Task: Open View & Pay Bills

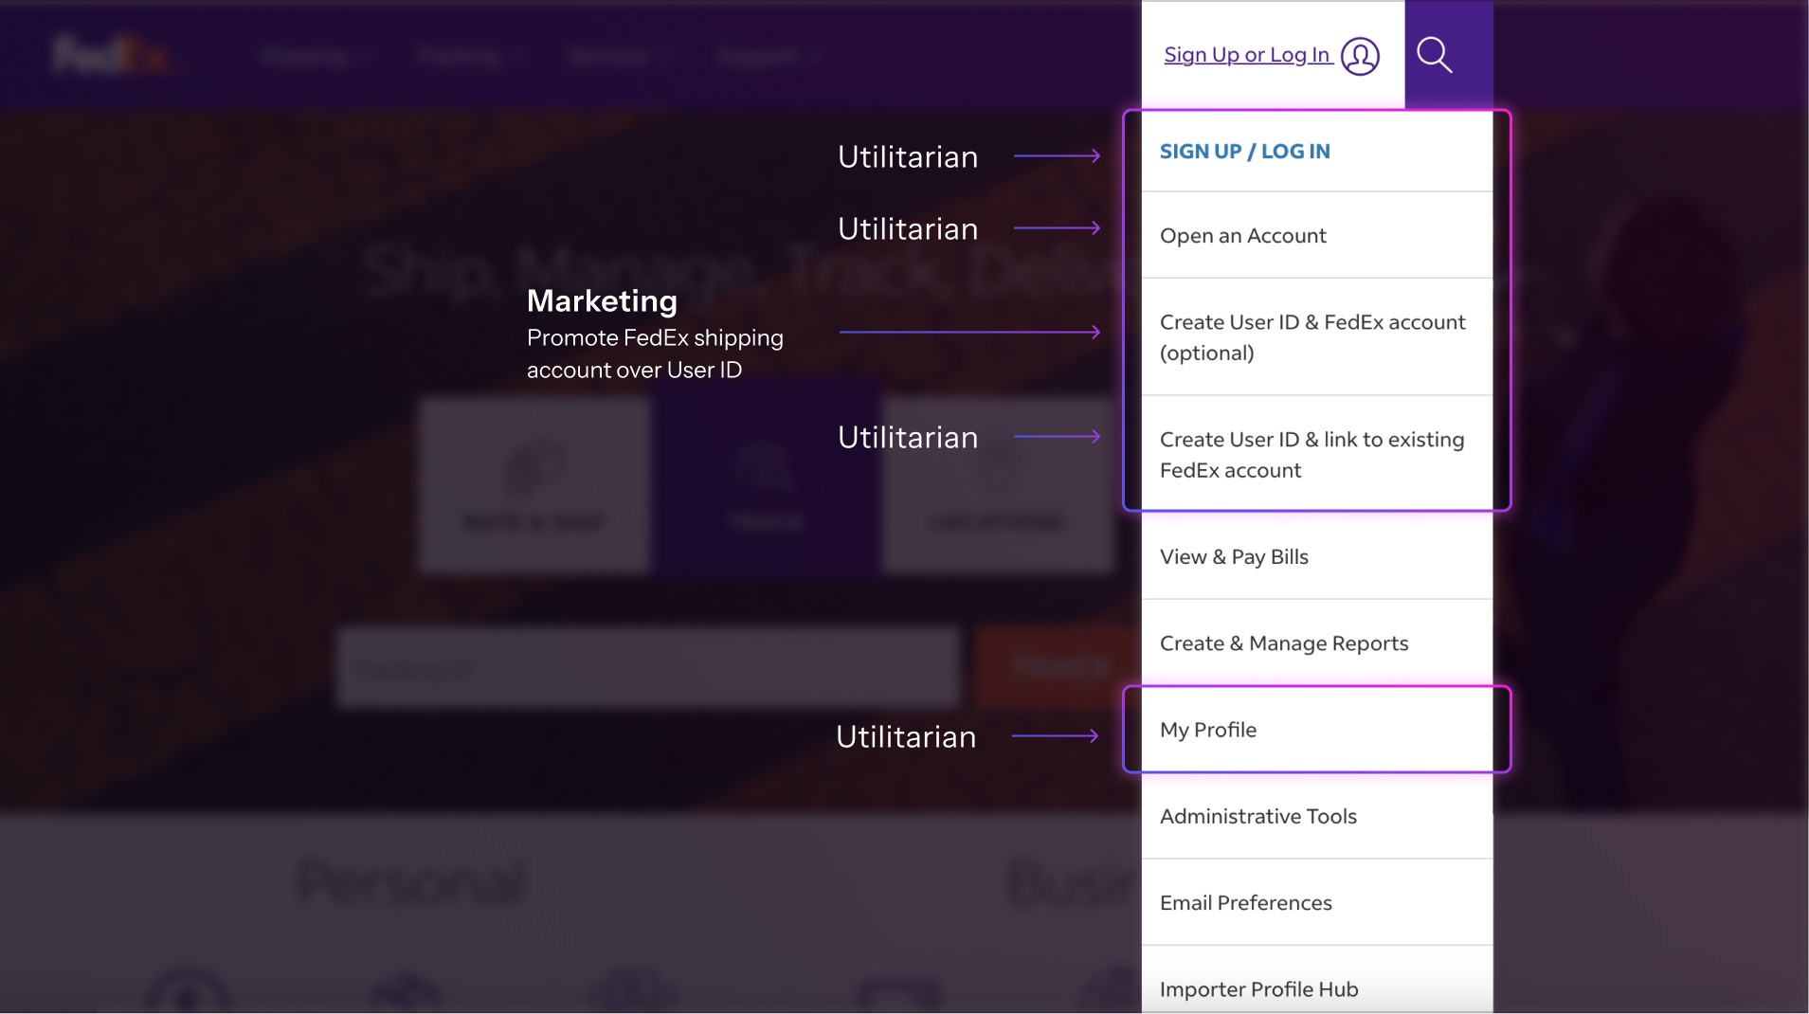Action: coord(1317,556)
